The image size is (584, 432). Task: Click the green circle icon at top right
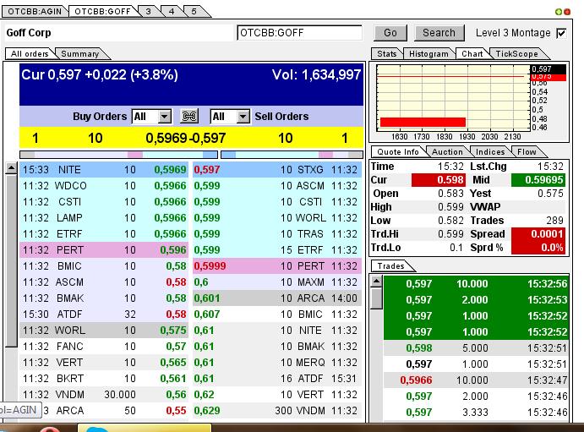click(x=559, y=12)
